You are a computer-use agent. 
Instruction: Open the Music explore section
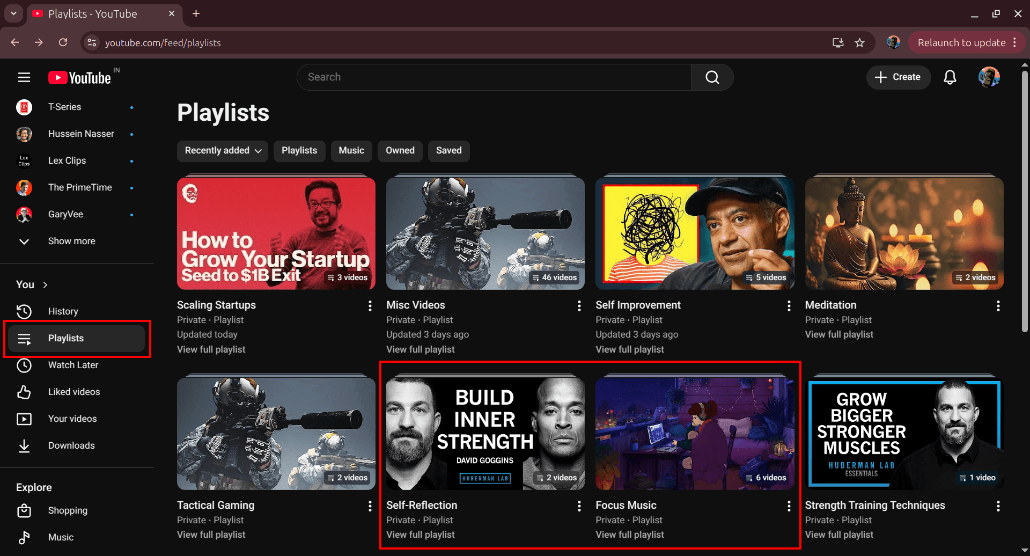click(61, 537)
